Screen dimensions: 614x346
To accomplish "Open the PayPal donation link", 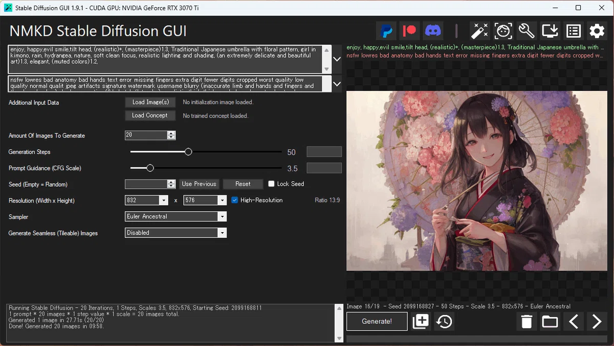I will click(x=386, y=31).
